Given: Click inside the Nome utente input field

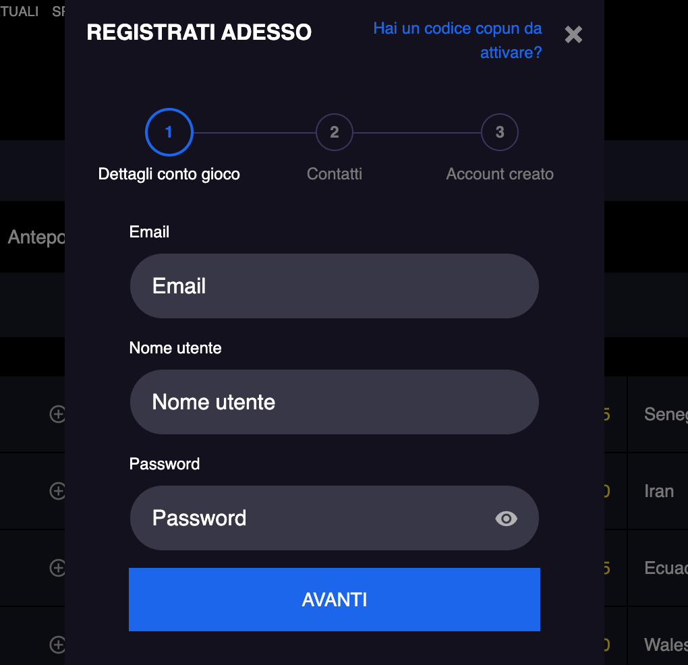Looking at the screenshot, I should click(x=334, y=402).
